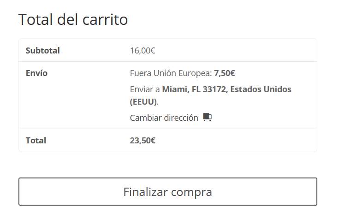Click the Finalizar compra button
Viewport: 363px width, 213px height.
point(168,191)
